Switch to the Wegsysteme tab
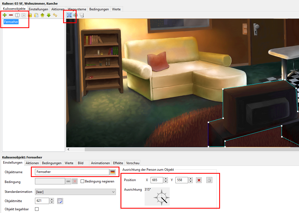The image size is (299, 213). [77, 9]
